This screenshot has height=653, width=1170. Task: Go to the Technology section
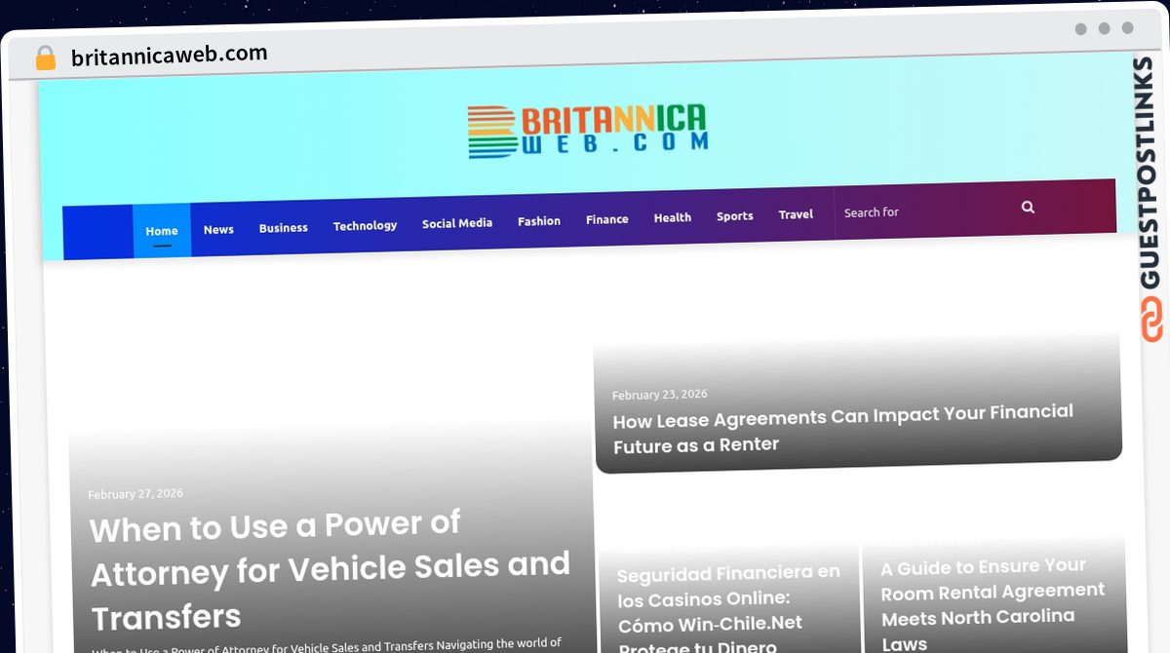(x=365, y=226)
